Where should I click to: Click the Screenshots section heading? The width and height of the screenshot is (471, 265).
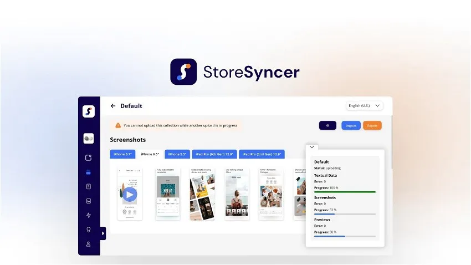127,140
